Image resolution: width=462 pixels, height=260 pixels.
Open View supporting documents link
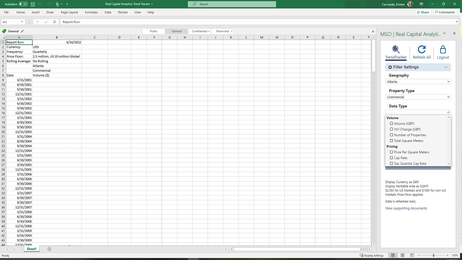click(x=406, y=208)
